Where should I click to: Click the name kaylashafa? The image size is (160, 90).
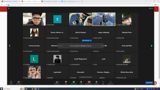[57, 72]
